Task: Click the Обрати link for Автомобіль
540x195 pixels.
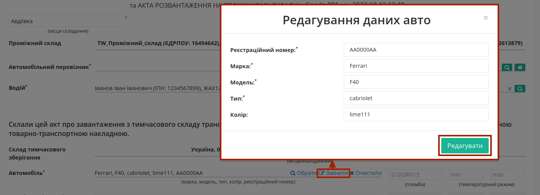Action: click(304, 173)
